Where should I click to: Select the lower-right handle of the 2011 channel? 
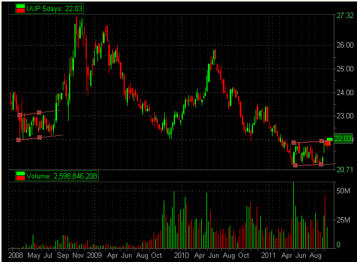click(x=321, y=164)
